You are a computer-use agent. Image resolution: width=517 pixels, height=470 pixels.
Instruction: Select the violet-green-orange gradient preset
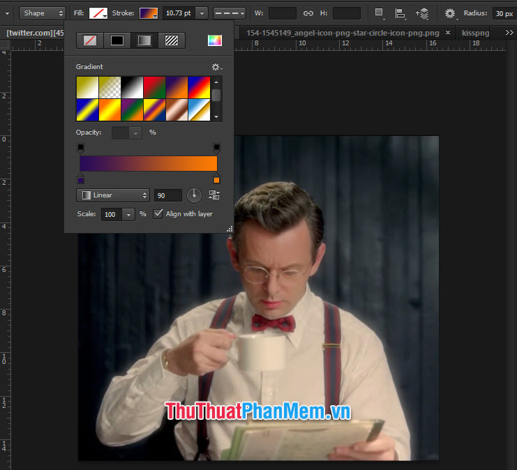(x=133, y=109)
